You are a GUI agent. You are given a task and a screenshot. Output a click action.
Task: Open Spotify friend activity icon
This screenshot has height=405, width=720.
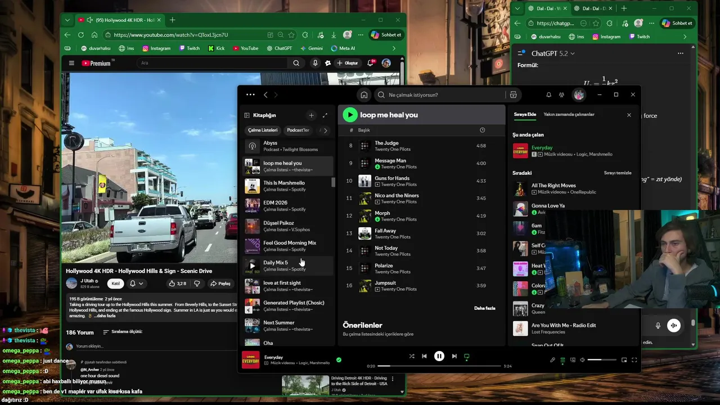point(561,95)
